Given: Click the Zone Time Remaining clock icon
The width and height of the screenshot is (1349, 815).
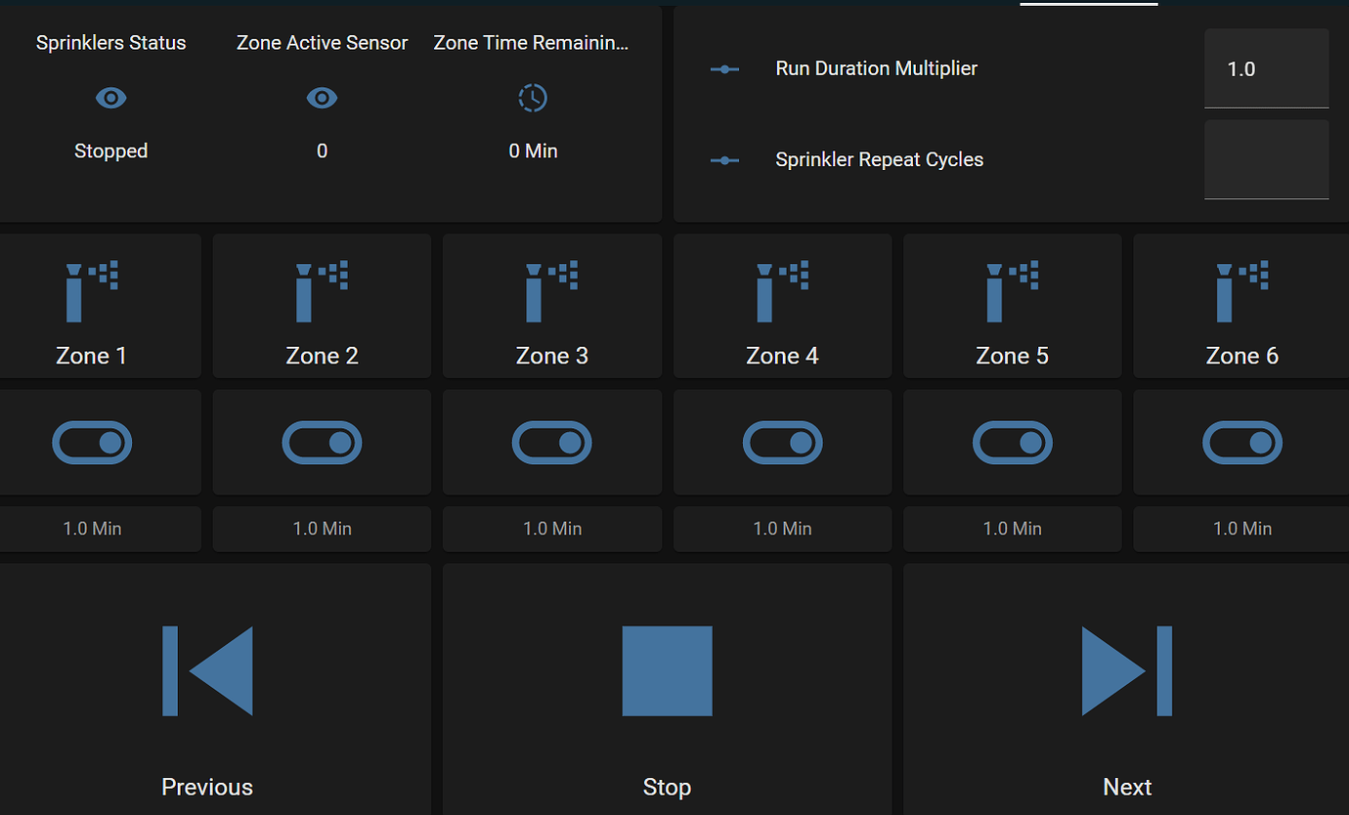Looking at the screenshot, I should coord(533,98).
